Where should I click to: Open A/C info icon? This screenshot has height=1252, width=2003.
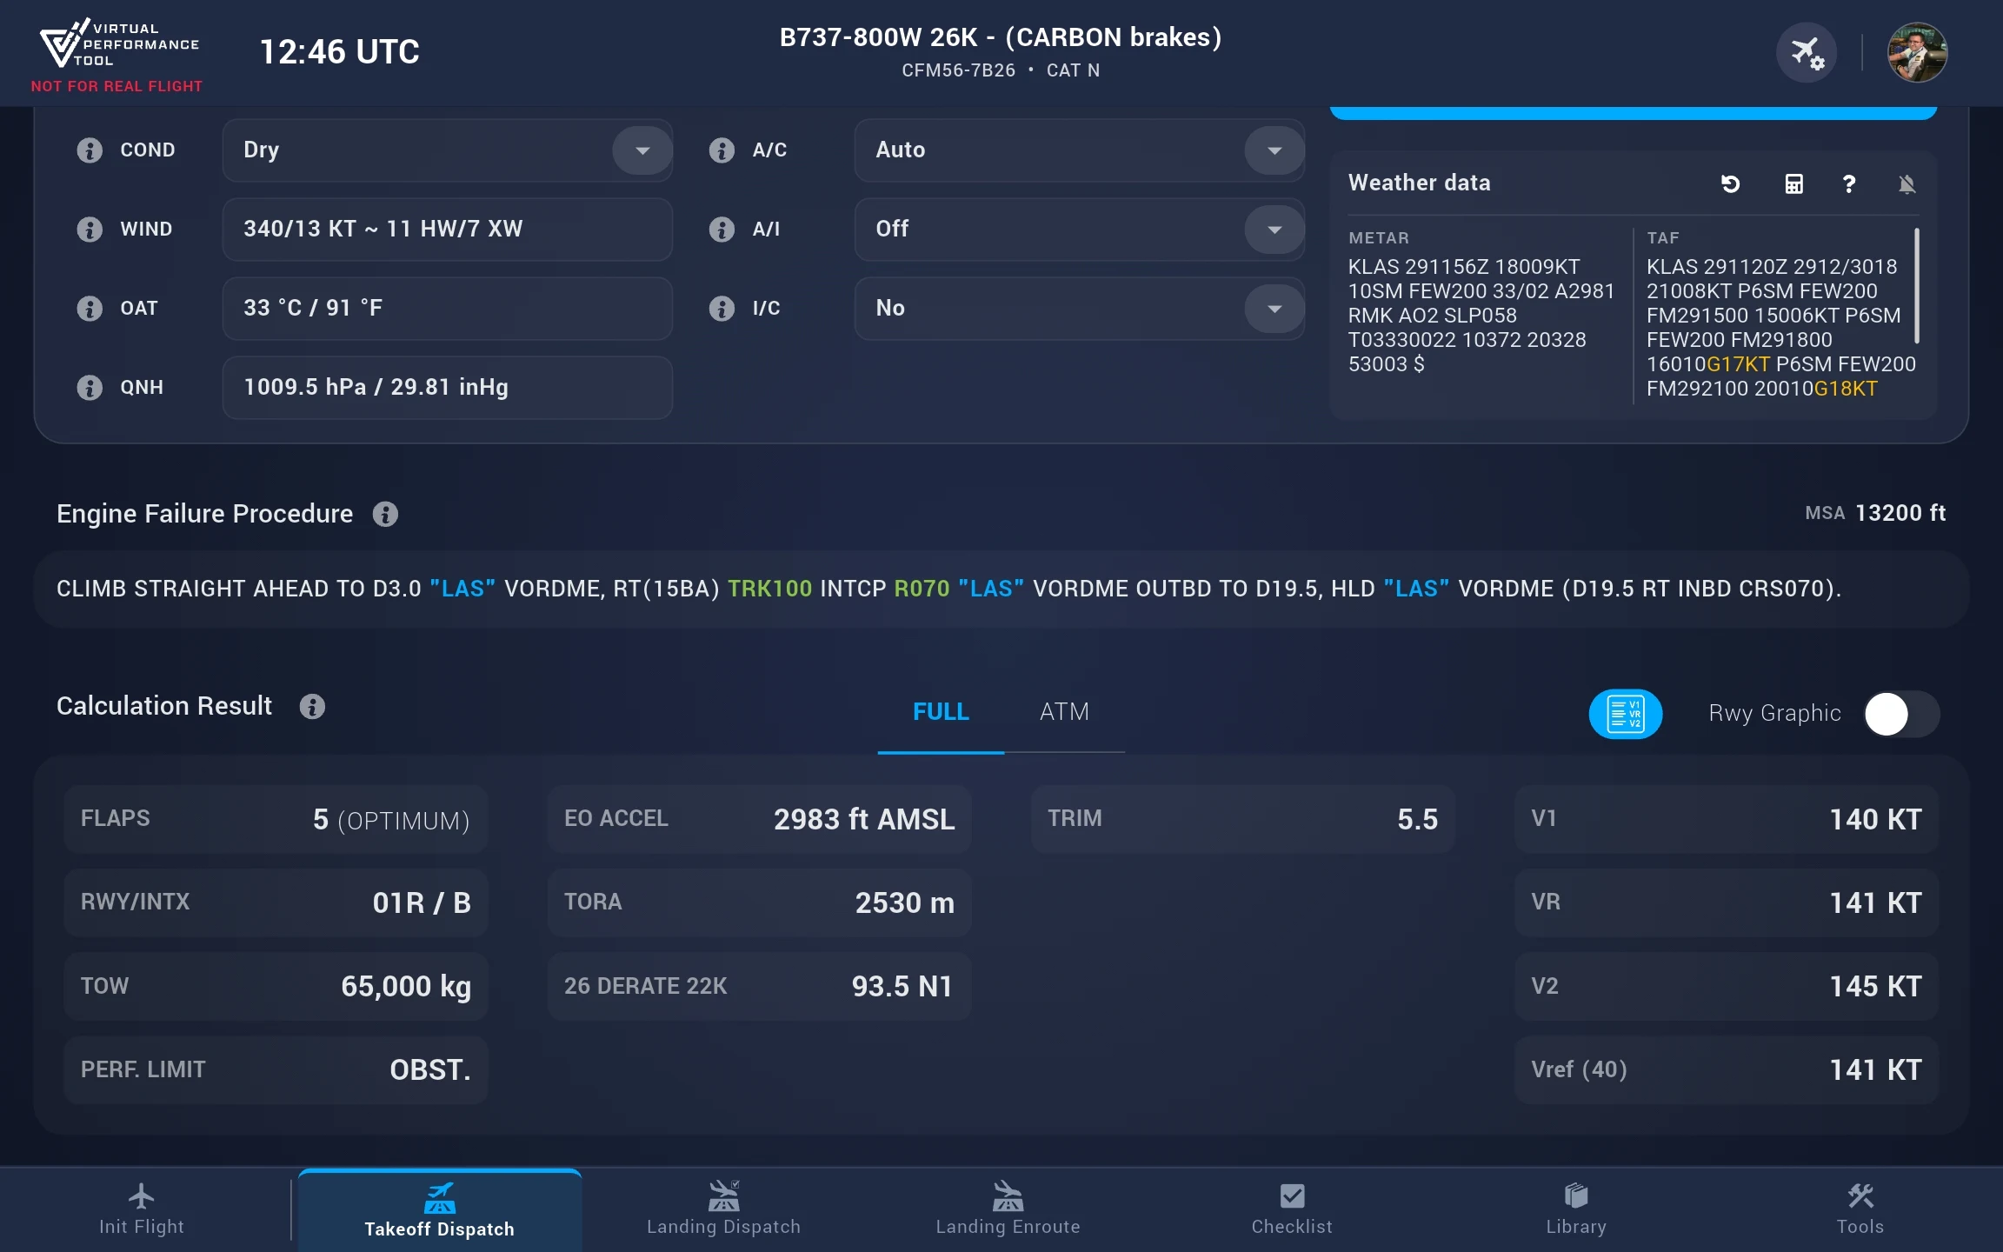[x=722, y=150]
